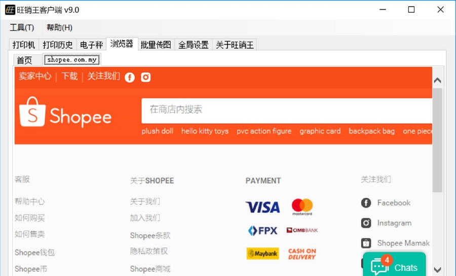
Task: Click the Maybank payment logo
Action: (262, 254)
